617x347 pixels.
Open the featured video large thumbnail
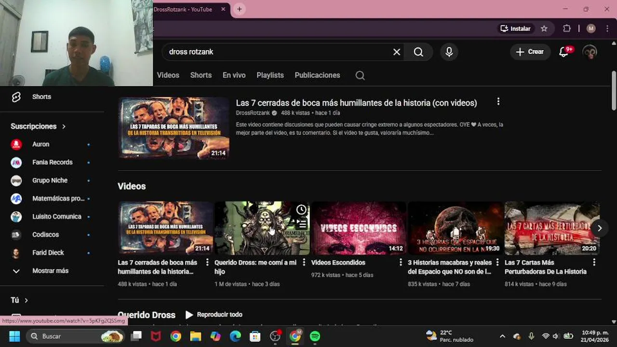174,128
